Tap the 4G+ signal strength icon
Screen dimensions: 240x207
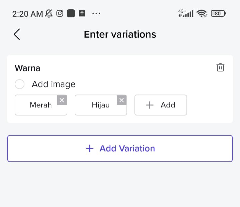pos(186,13)
